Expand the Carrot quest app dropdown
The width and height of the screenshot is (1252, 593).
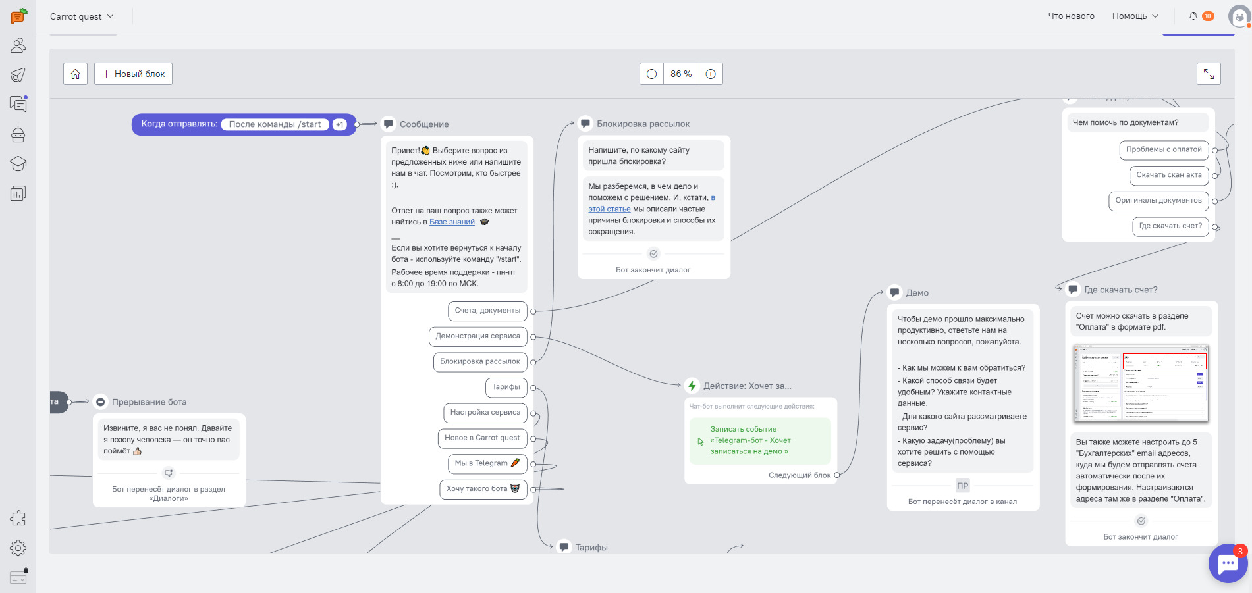click(x=82, y=16)
